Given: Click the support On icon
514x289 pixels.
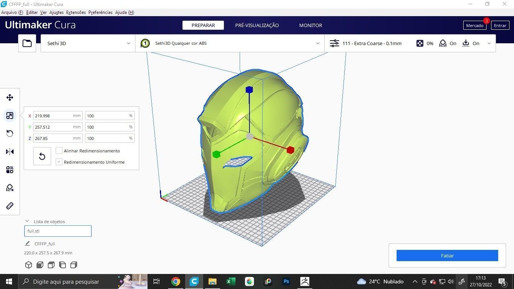Looking at the screenshot, I should [443, 43].
